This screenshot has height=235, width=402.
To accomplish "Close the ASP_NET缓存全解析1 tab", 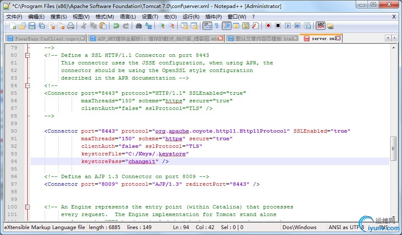I will (220, 38).
